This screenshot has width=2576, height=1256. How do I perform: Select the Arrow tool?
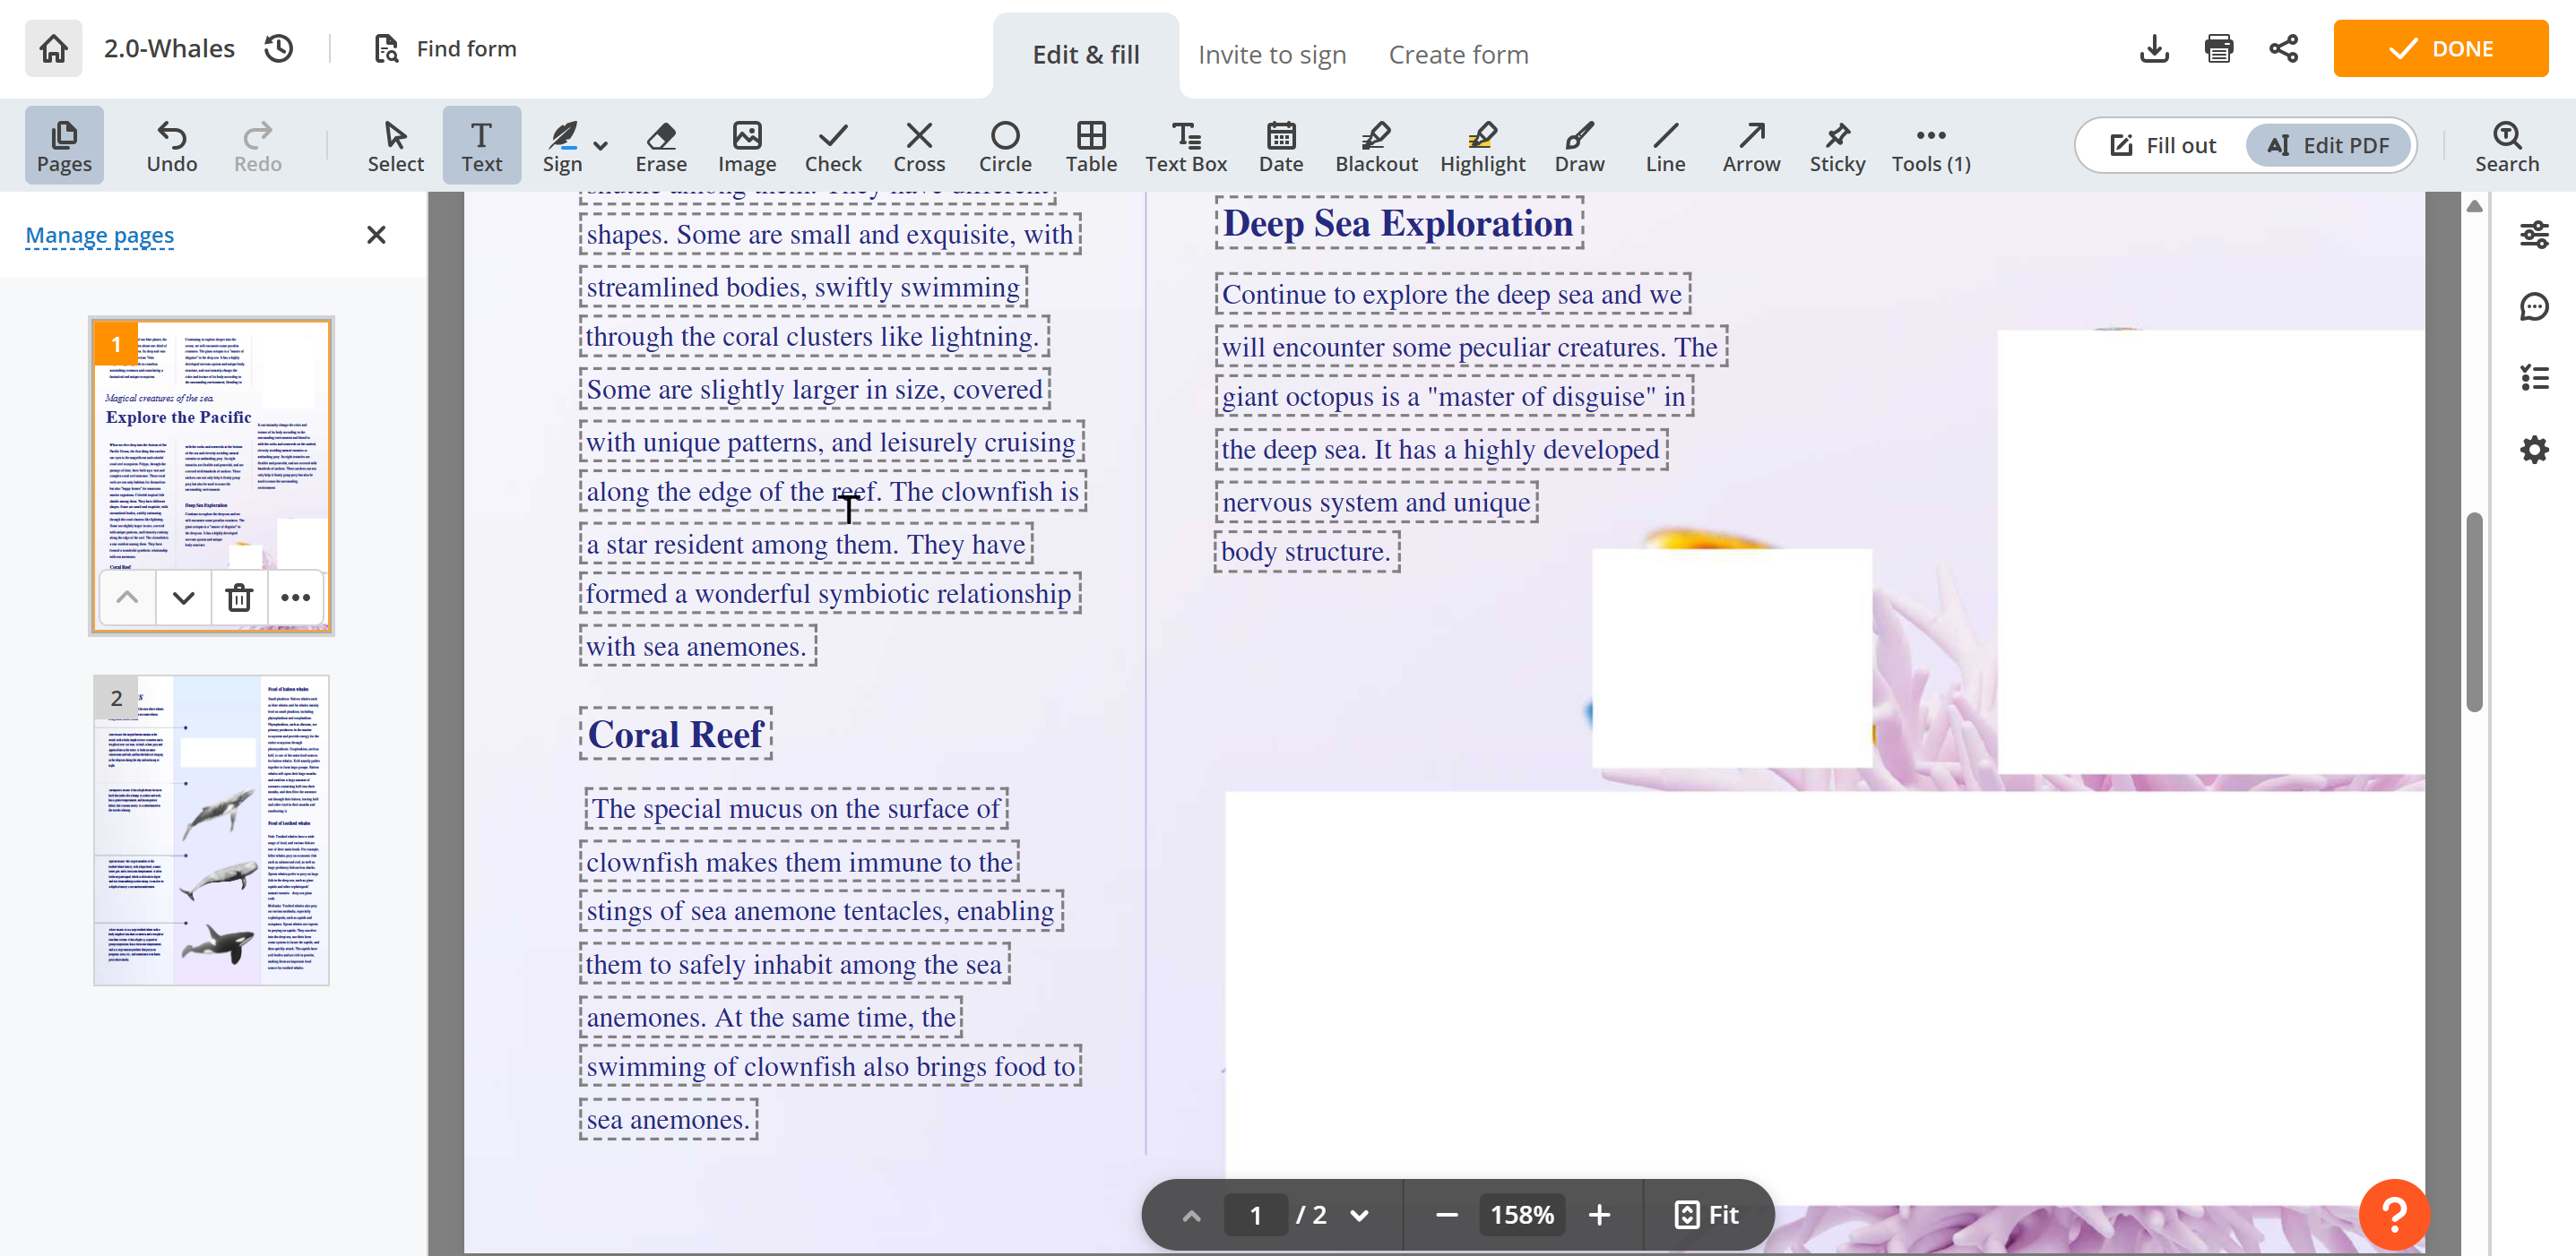click(1751, 145)
